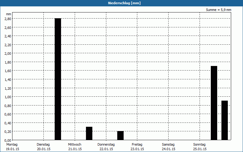Click the date '21.01.15'

coord(75,149)
